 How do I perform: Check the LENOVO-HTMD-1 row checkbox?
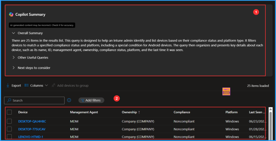[9, 137]
